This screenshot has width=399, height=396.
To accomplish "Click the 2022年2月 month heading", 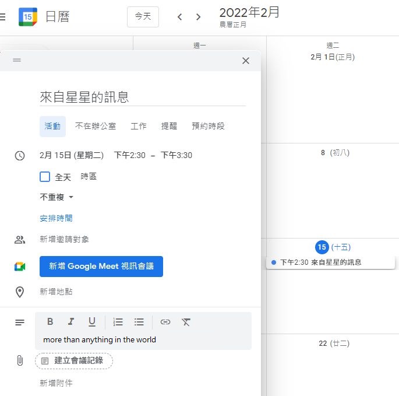I will 249,12.
